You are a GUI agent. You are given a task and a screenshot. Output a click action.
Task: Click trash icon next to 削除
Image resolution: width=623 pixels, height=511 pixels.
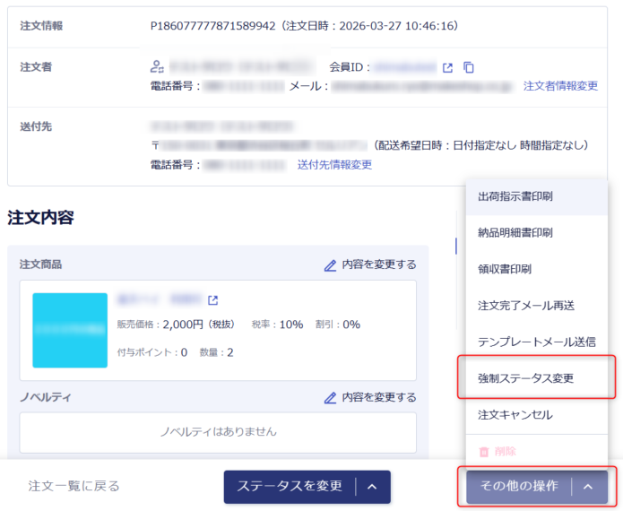click(x=484, y=452)
